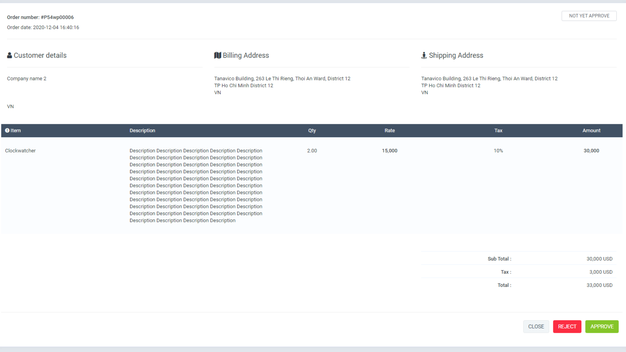Click the CLOSE button
This screenshot has width=626, height=352.
[x=536, y=326]
